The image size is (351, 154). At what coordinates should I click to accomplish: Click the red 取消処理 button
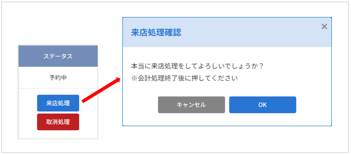click(x=58, y=122)
